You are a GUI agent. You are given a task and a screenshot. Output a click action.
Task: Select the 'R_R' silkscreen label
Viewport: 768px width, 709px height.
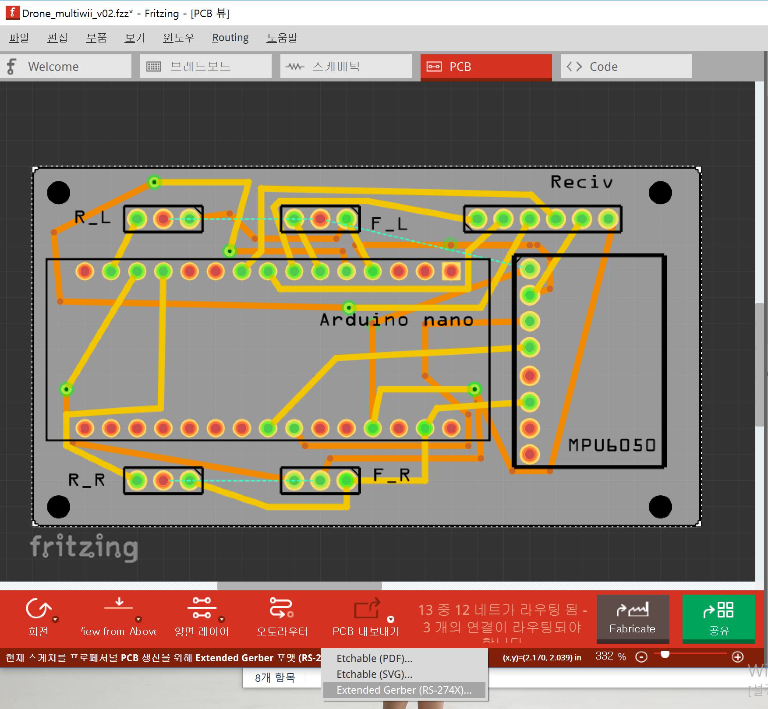click(x=86, y=480)
